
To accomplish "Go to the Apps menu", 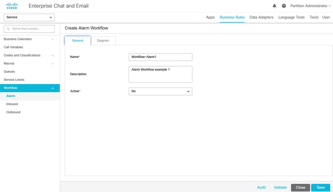I will [x=210, y=17].
